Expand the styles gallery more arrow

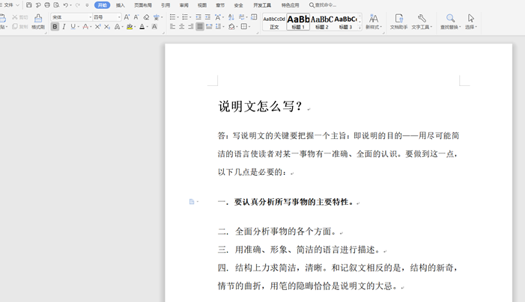pos(360,28)
